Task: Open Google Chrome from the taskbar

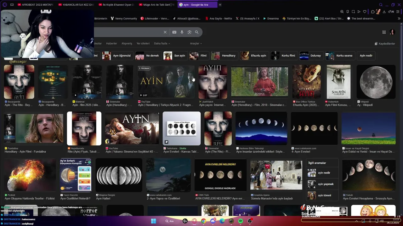Action: pyautogui.click(x=204, y=221)
